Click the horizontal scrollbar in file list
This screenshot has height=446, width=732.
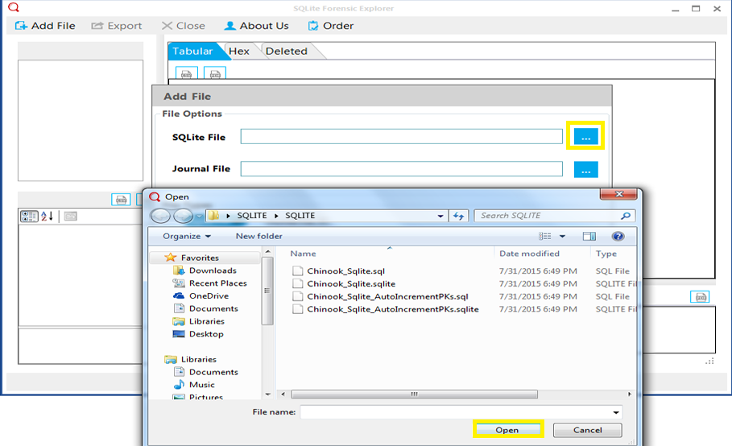(414, 394)
